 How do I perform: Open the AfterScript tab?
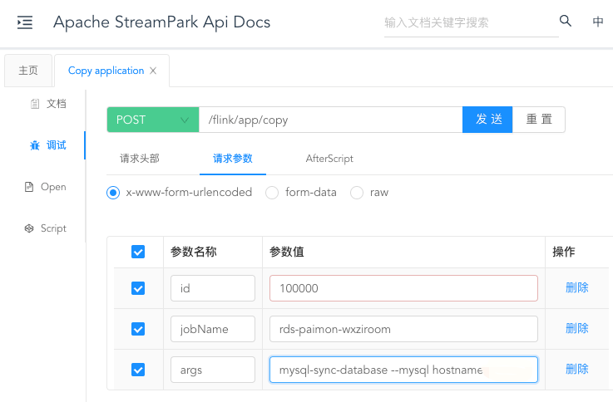[x=329, y=159]
